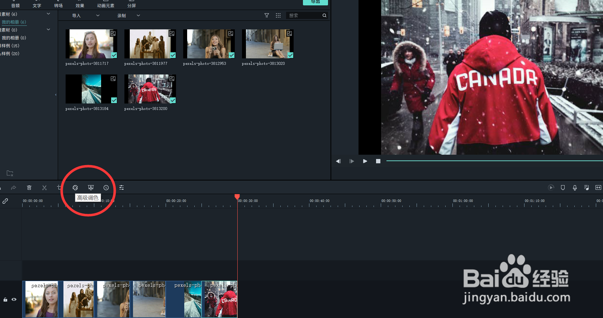
Task: Switch to the 动画元素 elements tab
Action: tap(105, 6)
